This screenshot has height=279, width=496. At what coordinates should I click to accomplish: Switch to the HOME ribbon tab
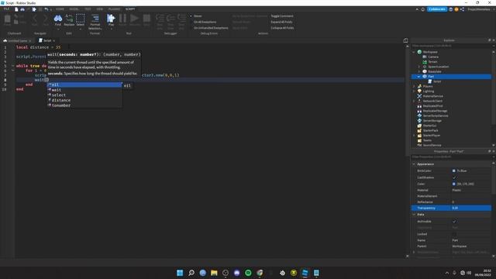(x=60, y=9)
